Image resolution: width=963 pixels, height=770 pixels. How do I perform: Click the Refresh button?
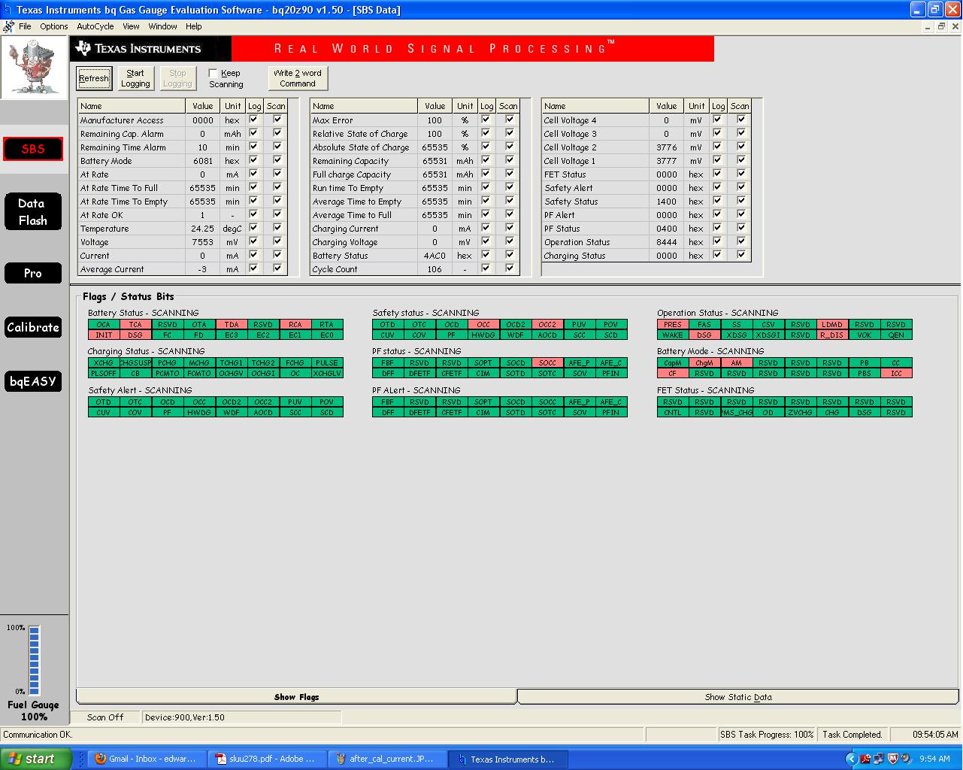pos(94,78)
